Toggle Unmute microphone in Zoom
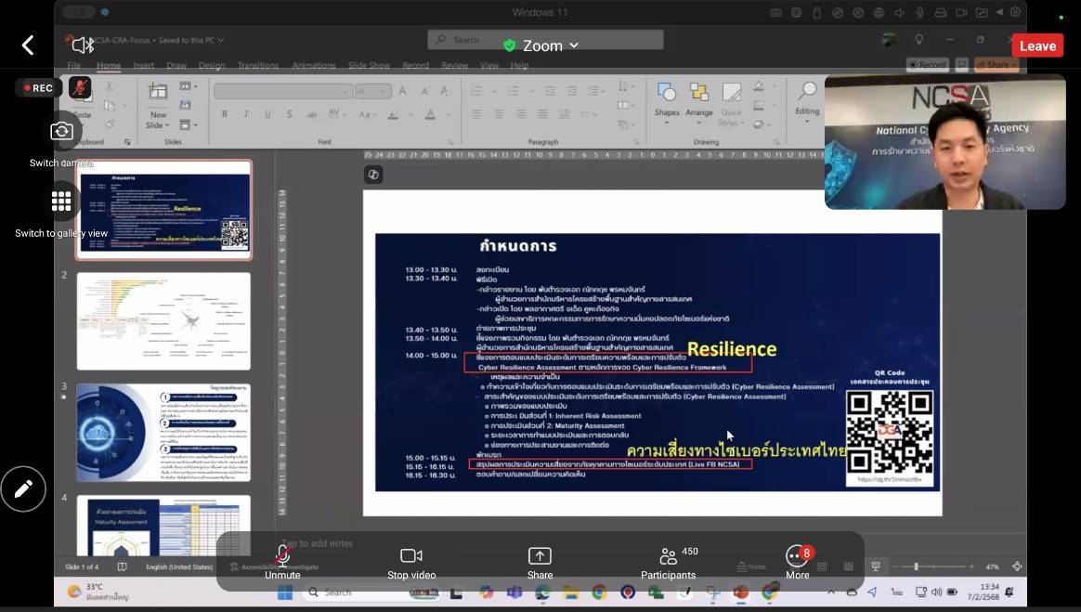 [x=282, y=563]
